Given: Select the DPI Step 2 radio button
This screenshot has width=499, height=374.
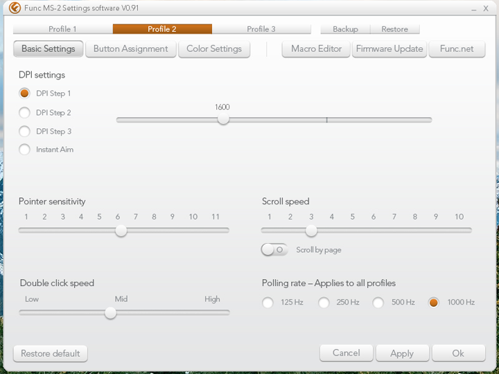Looking at the screenshot, I should (x=25, y=112).
